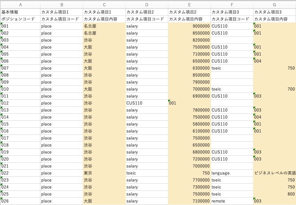
Task: Click CUS110 cell in column D
Action: [147, 103]
